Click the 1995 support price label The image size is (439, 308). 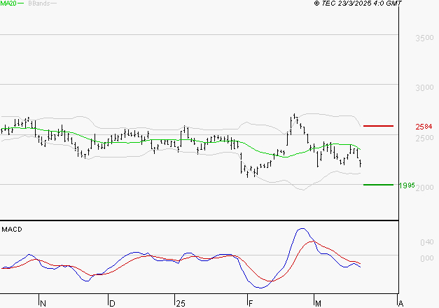pos(407,185)
